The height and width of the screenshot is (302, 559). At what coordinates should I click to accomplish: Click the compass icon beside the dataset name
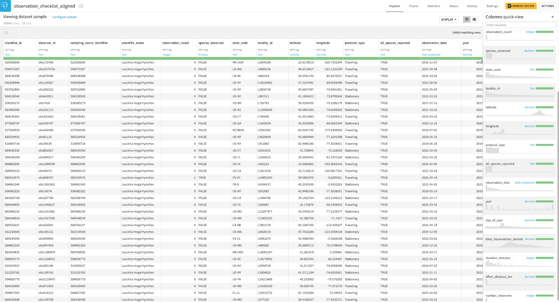coord(81,6)
